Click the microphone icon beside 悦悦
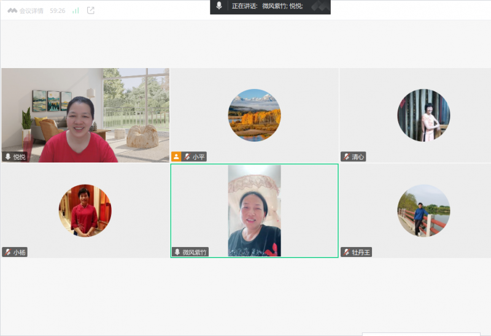This screenshot has width=491, height=336. coord(8,157)
